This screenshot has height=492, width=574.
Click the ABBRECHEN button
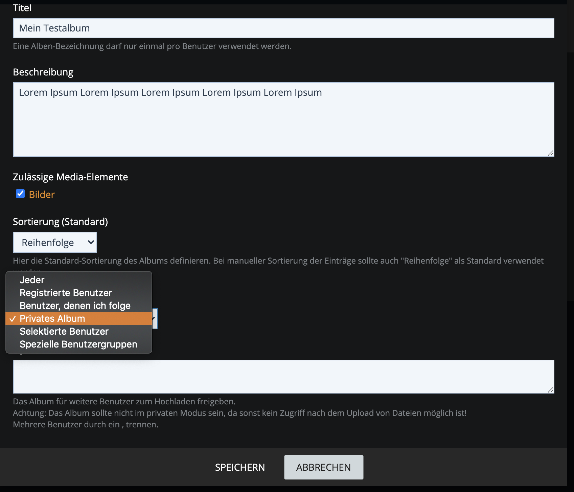click(x=323, y=467)
